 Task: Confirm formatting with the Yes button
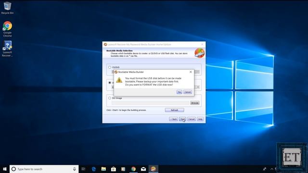pos(179,92)
